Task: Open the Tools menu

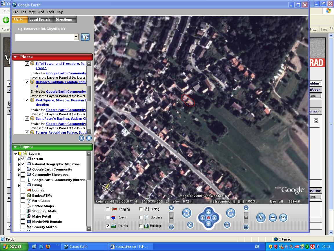Action: click(x=50, y=12)
